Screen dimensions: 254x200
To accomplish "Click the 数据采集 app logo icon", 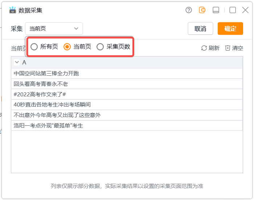I will [x=13, y=10].
